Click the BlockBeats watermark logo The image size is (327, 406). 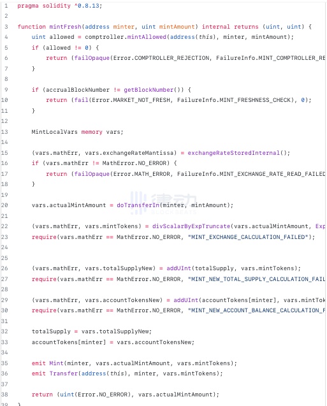163,203
